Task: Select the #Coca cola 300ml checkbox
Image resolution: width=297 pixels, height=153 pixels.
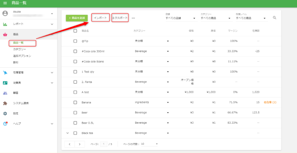Action: tap(75, 51)
